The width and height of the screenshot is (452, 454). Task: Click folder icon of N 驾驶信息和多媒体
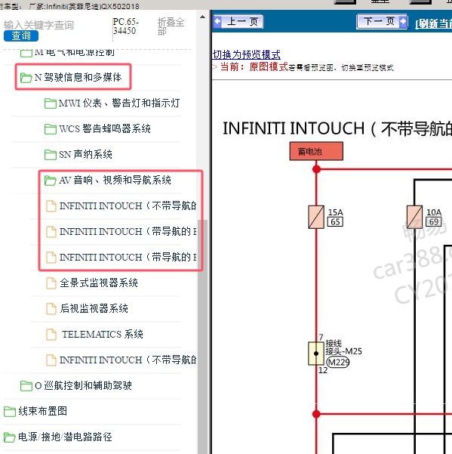(26, 78)
